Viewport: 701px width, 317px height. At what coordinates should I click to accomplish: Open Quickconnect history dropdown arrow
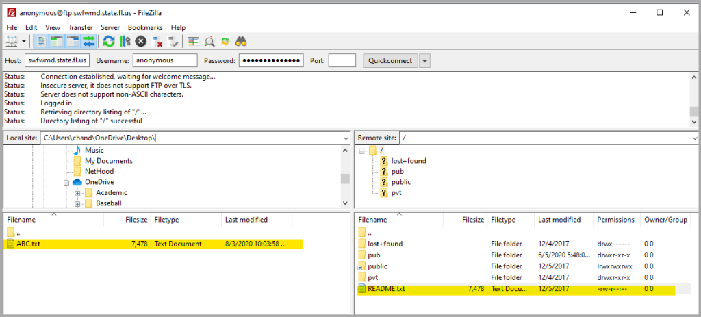pyautogui.click(x=425, y=60)
